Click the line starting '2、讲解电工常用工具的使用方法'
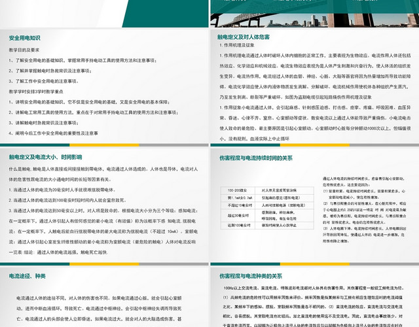 click(x=94, y=112)
